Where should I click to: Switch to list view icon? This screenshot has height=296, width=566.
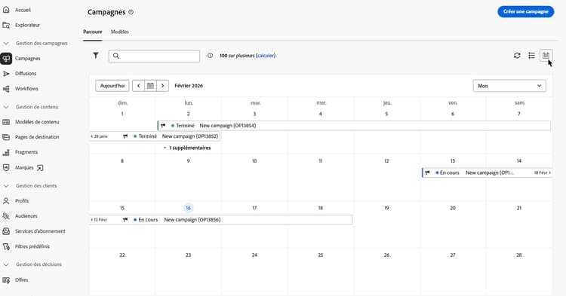(x=531, y=56)
